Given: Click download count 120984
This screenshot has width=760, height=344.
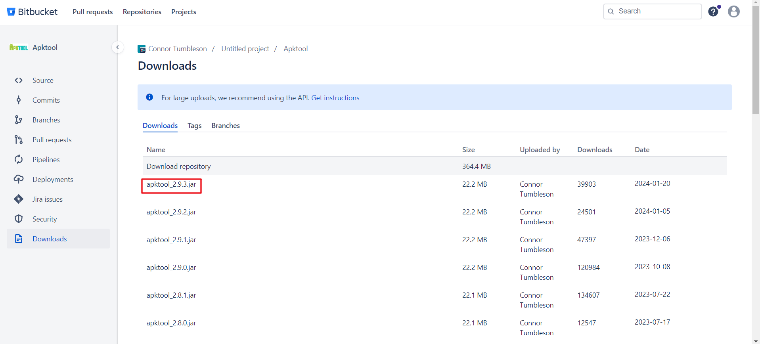Looking at the screenshot, I should (588, 268).
